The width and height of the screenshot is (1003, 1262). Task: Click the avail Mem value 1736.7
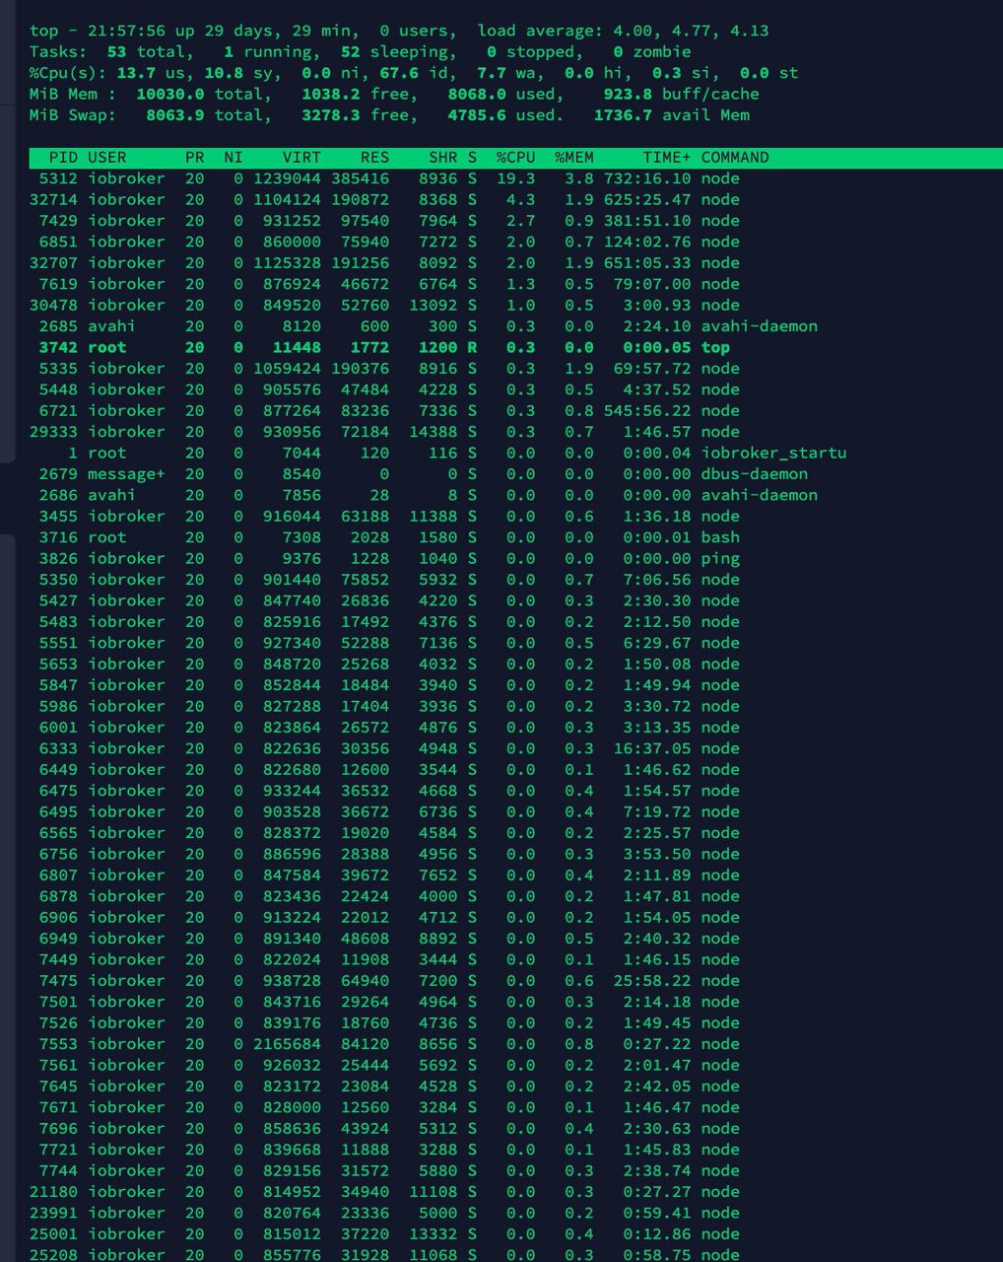point(622,115)
